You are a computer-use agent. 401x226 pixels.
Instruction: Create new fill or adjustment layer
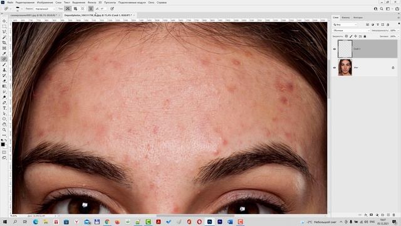pos(377,215)
